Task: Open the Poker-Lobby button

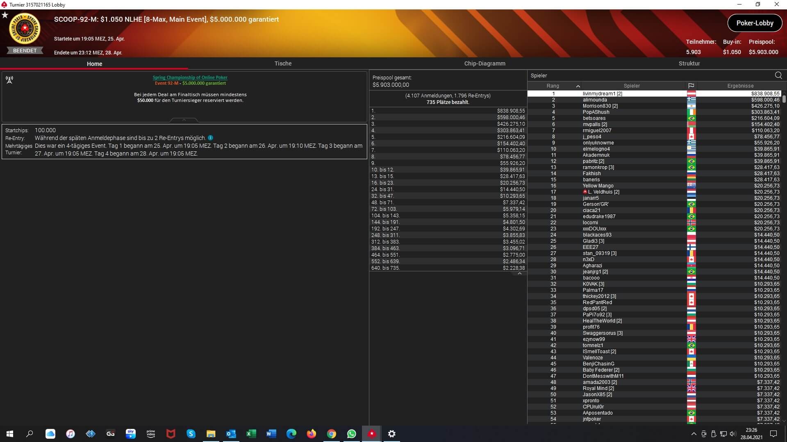Action: coord(755,23)
